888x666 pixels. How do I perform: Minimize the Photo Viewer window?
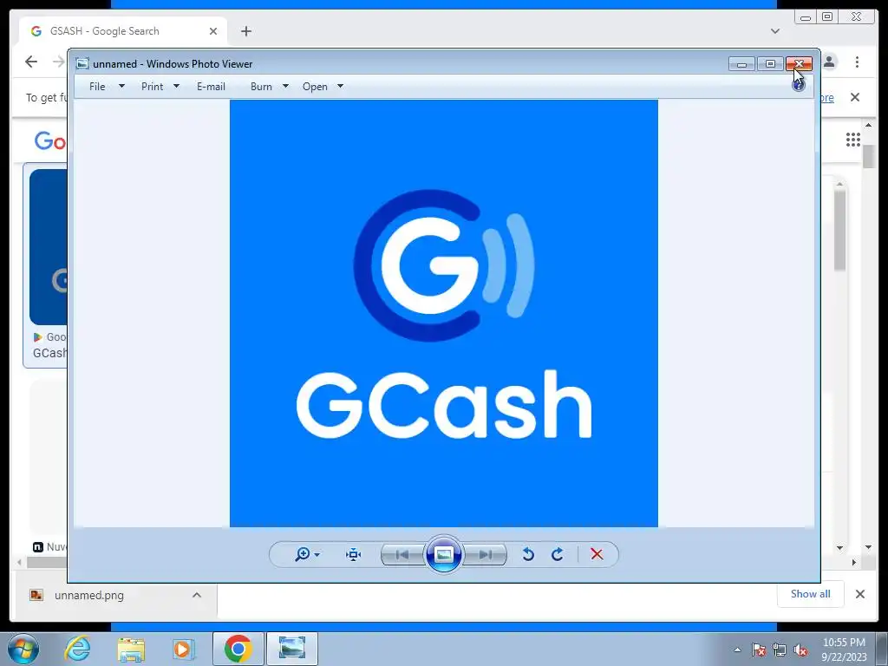(742, 63)
